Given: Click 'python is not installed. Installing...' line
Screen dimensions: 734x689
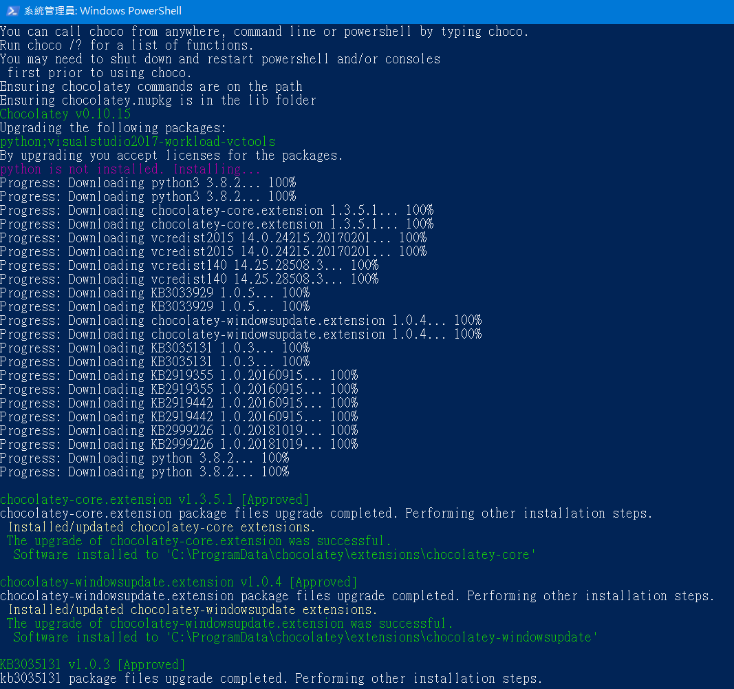Looking at the screenshot, I should click(x=130, y=169).
